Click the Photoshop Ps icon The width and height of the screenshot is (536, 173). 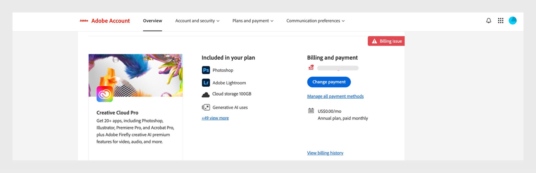(x=206, y=70)
